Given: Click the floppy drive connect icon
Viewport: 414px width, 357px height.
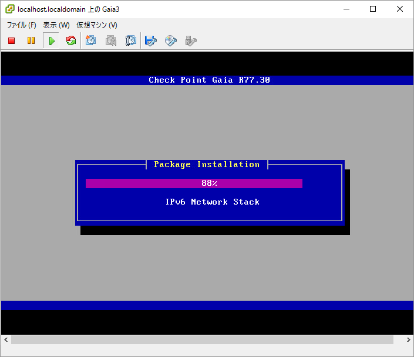Looking at the screenshot, I should (x=151, y=41).
